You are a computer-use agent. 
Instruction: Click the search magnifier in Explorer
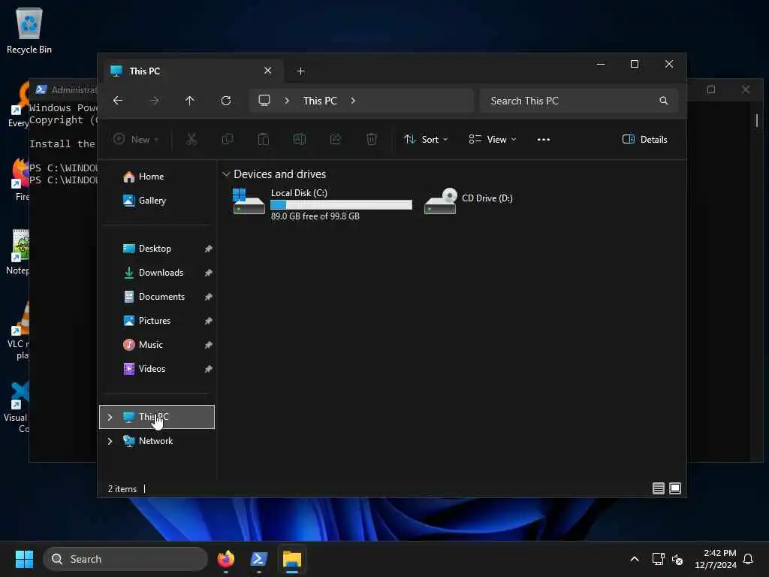pyautogui.click(x=664, y=101)
